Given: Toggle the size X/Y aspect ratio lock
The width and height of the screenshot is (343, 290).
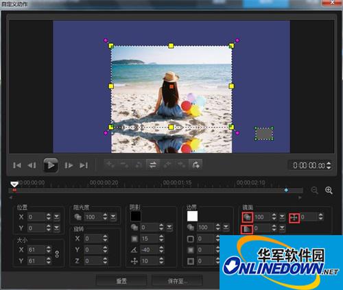Looking at the screenshot, I should coord(57,254).
